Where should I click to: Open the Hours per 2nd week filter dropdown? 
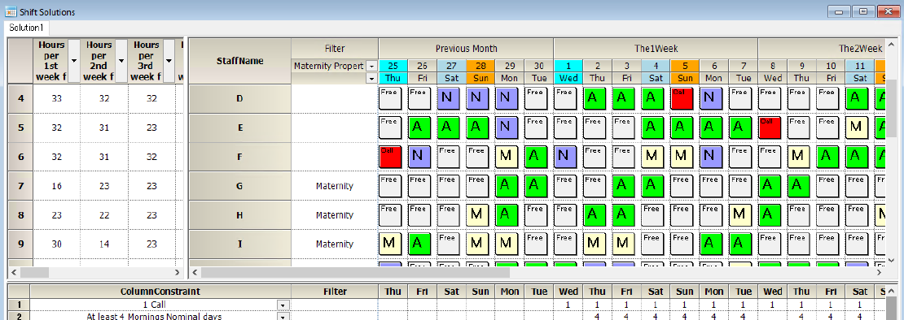tap(121, 60)
